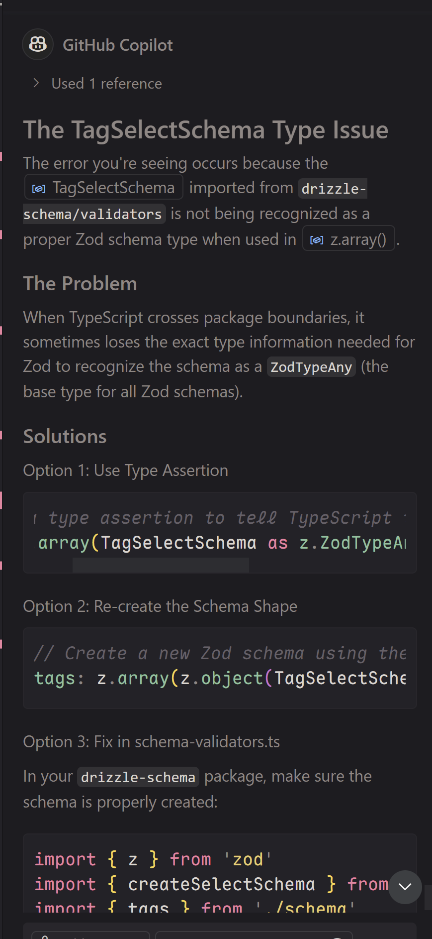The width and height of the screenshot is (432, 939).
Task: Open the z.array() symbol reference
Action: [358, 240]
